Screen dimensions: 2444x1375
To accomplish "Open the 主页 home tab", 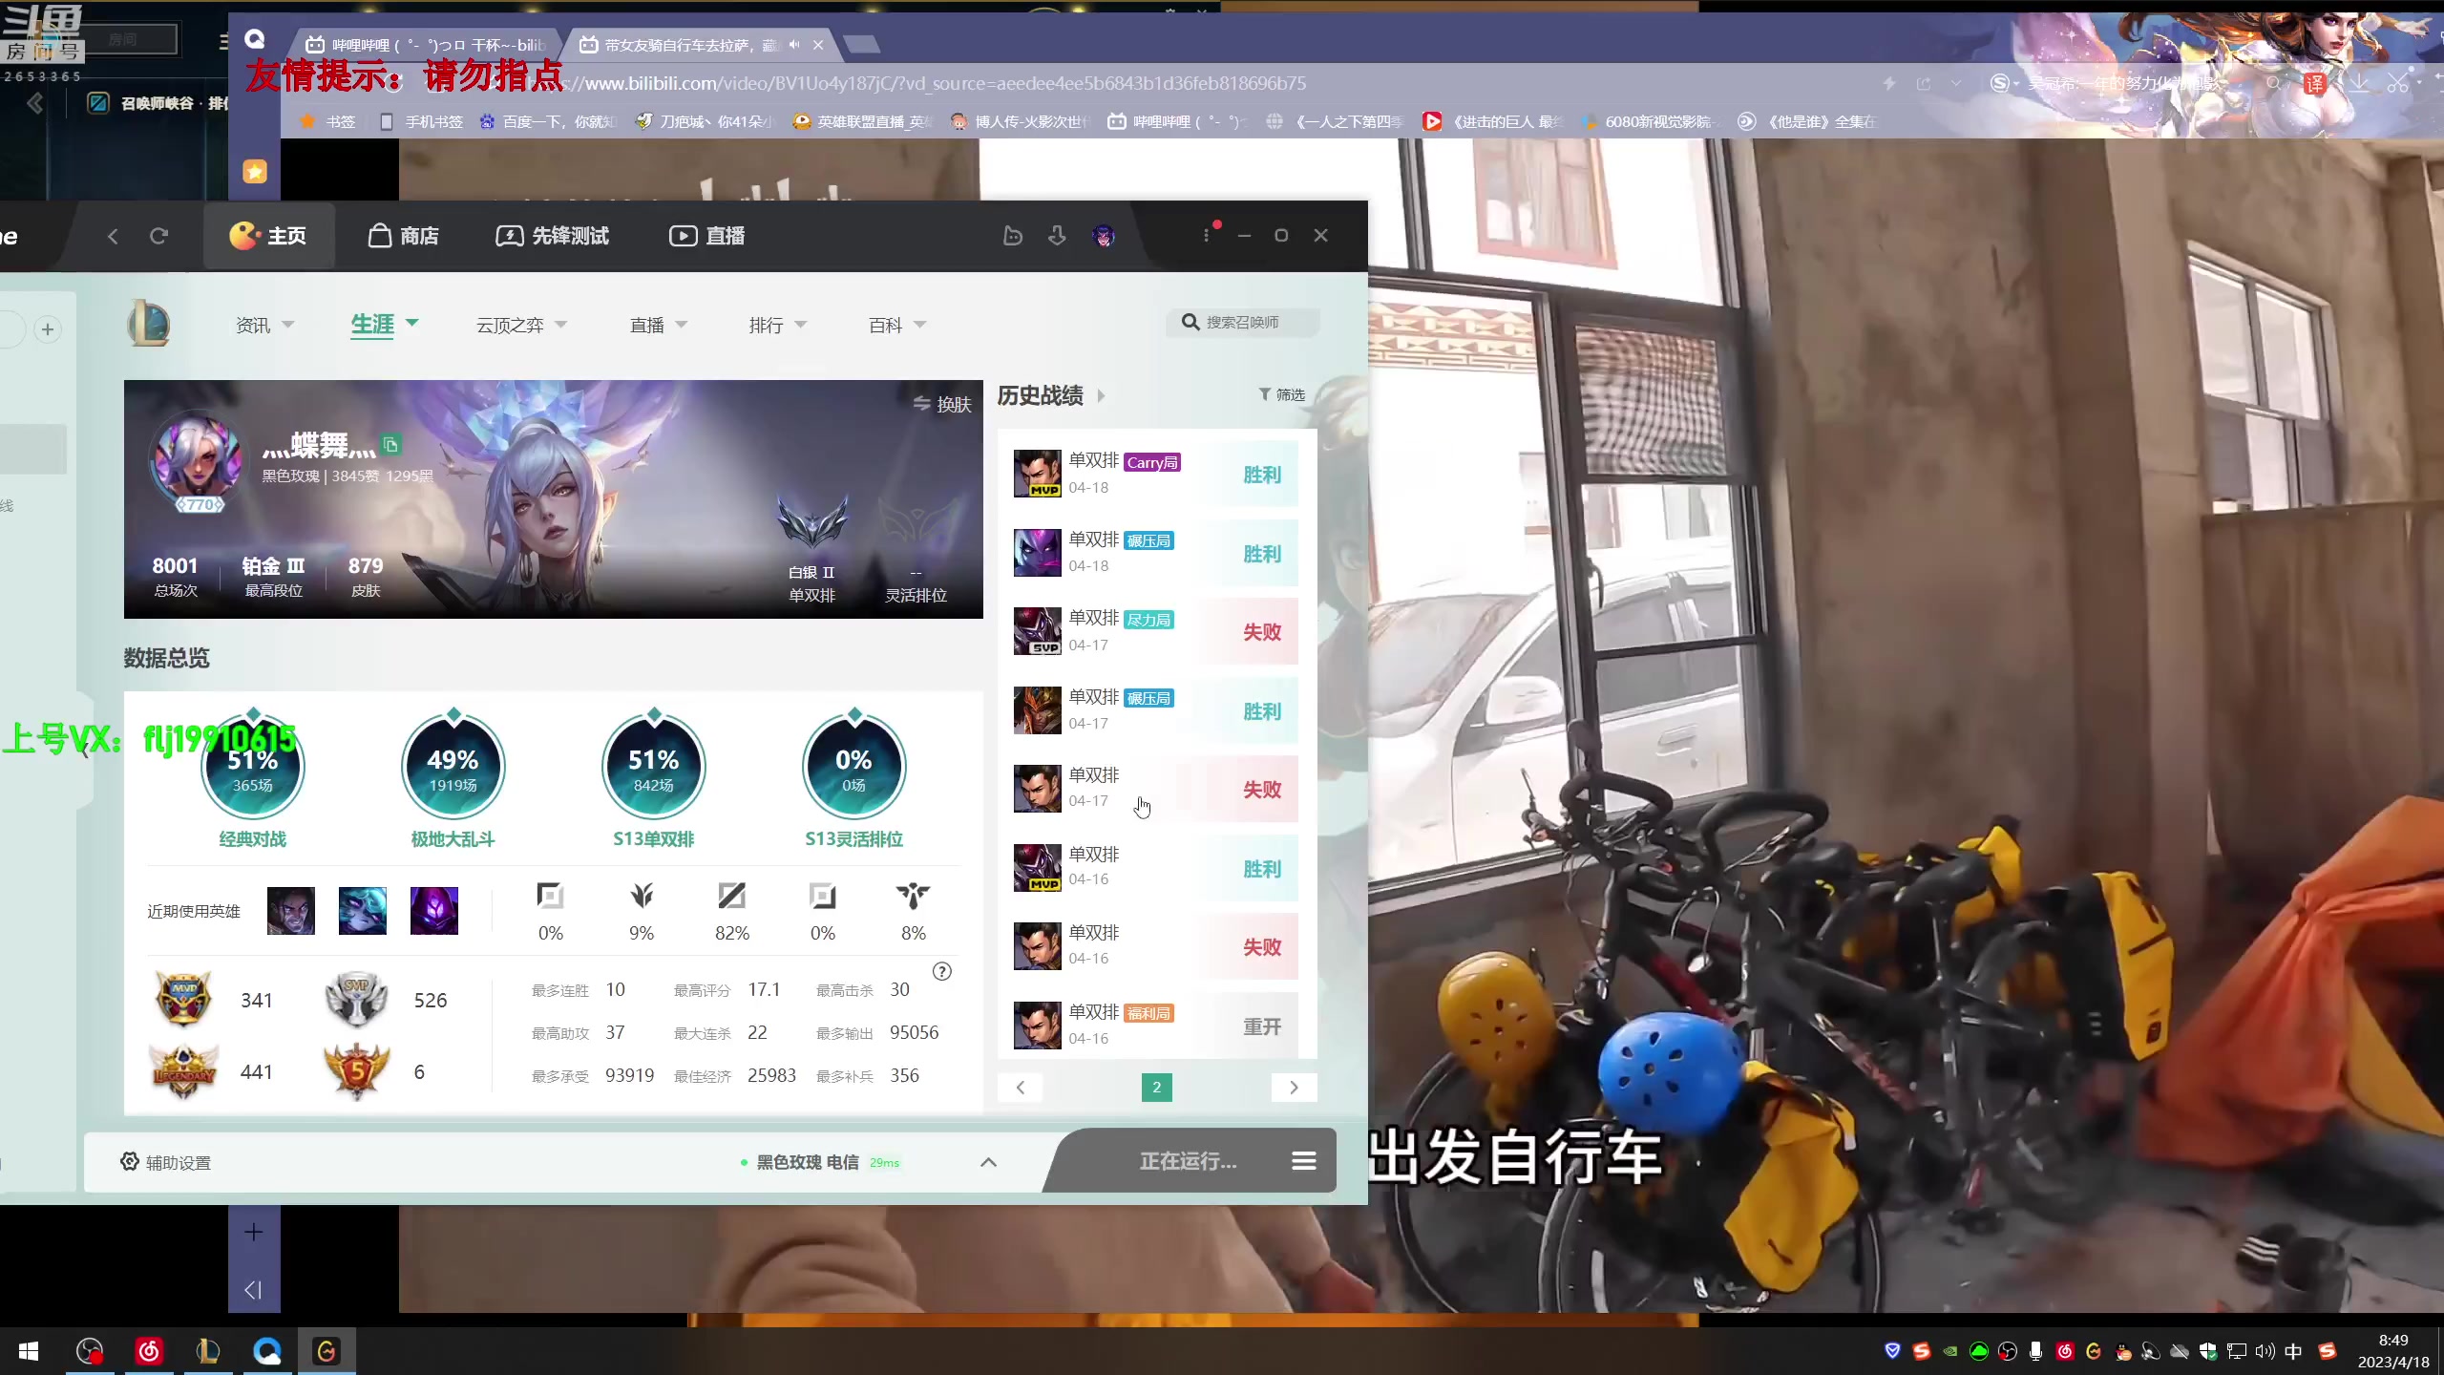I will click(x=268, y=236).
